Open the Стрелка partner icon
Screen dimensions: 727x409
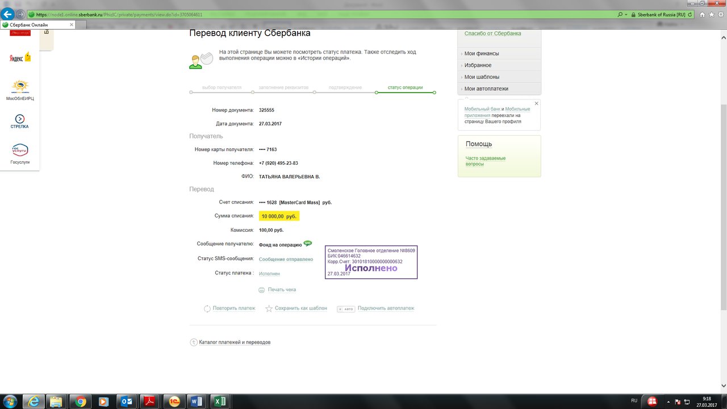[x=20, y=122]
